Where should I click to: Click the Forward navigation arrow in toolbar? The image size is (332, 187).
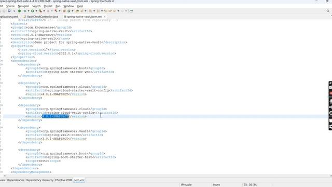(x=122, y=11)
